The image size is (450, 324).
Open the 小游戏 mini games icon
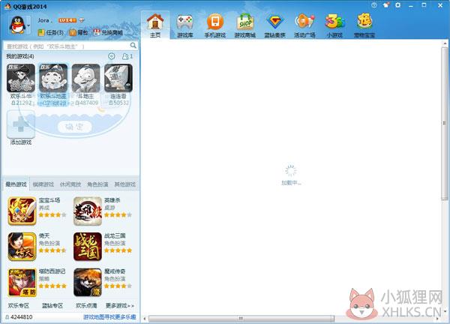(x=334, y=22)
